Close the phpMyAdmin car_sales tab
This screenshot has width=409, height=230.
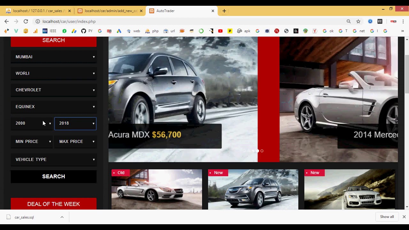click(69, 11)
